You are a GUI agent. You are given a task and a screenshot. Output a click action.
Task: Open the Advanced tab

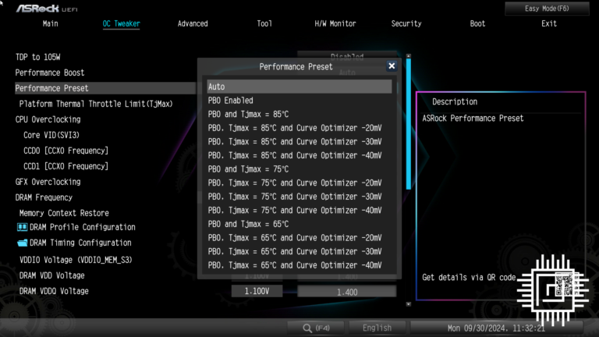(x=193, y=23)
